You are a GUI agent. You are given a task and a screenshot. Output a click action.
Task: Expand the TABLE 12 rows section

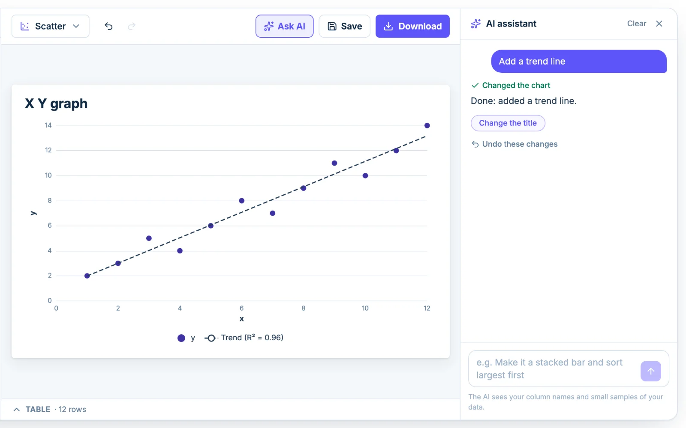(50, 410)
